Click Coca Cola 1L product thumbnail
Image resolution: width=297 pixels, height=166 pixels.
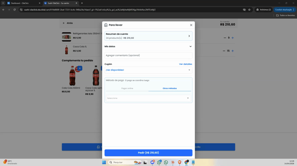tap(66, 50)
